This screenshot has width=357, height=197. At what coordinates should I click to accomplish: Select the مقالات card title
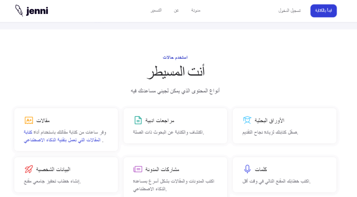(x=43, y=121)
